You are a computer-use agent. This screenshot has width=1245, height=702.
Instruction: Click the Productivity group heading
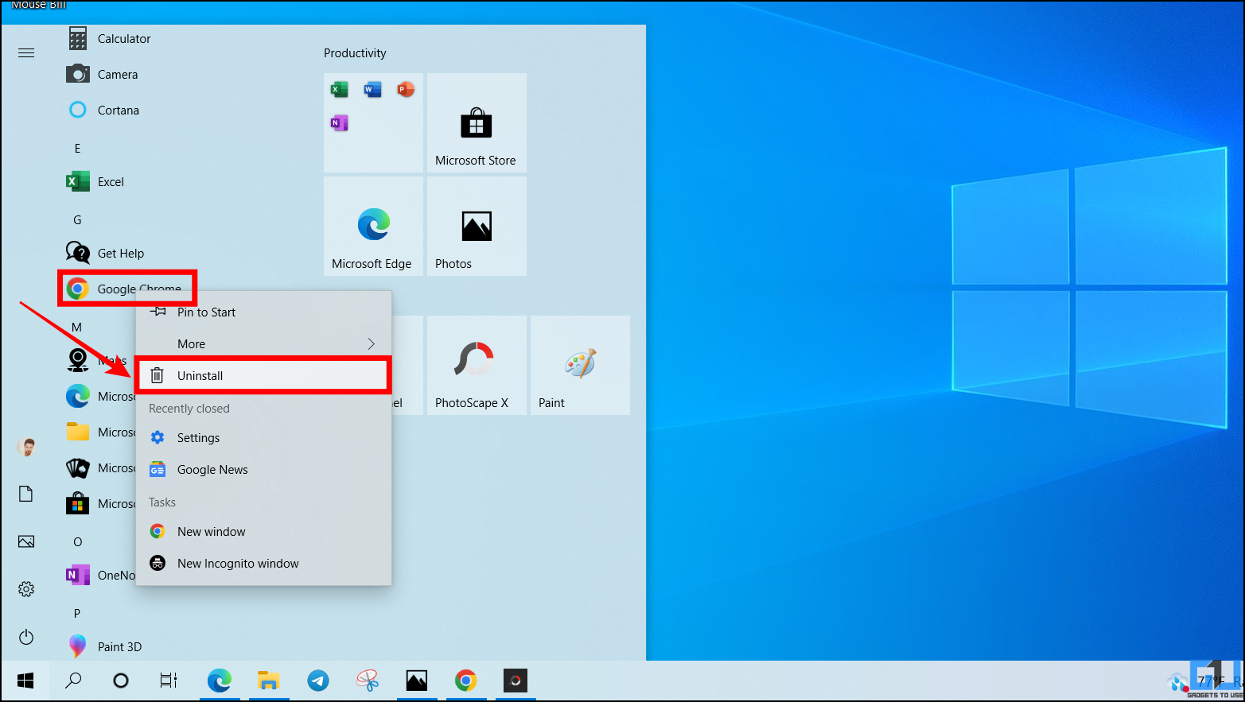click(355, 53)
